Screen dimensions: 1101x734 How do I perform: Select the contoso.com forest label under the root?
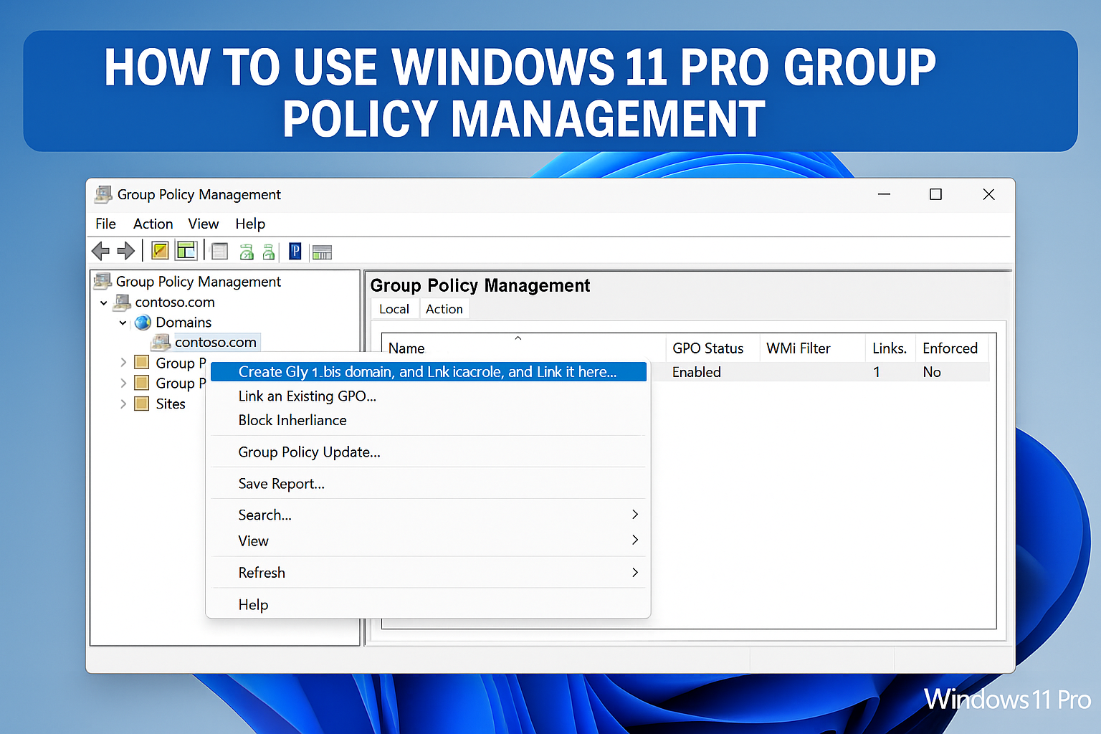[175, 302]
